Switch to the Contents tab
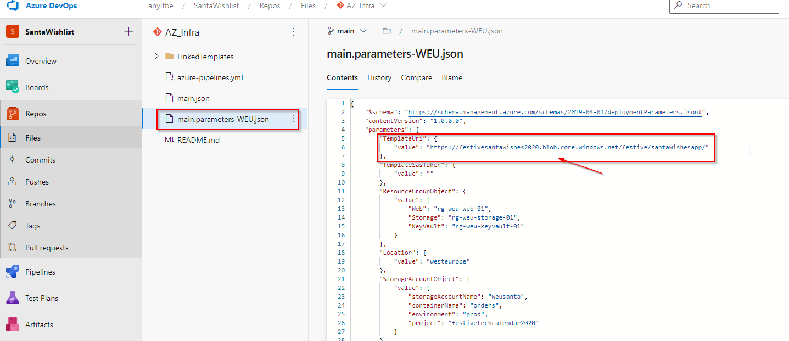 [x=342, y=77]
